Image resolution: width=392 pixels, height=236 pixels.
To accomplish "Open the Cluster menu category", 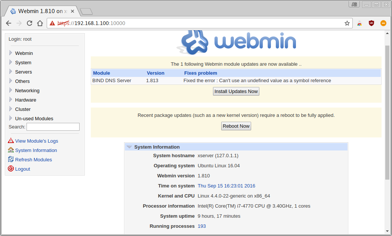I will (23, 109).
